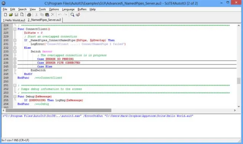Click the Save floppy disk icon
This screenshot has width=243, height=144.
pyautogui.click(x=16, y=15)
